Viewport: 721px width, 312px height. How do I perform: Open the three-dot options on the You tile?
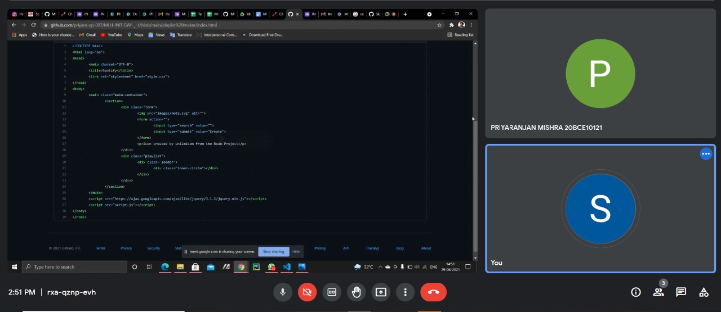click(706, 154)
